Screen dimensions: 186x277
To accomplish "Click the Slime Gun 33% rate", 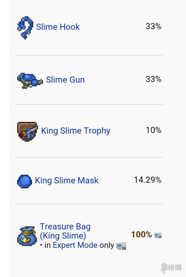I will (x=154, y=79).
